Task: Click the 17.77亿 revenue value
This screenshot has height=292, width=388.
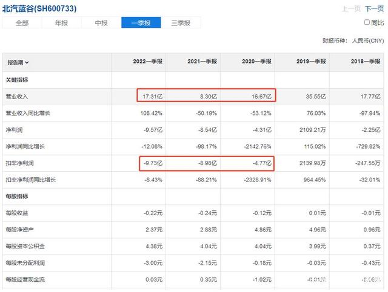Action: pos(370,97)
